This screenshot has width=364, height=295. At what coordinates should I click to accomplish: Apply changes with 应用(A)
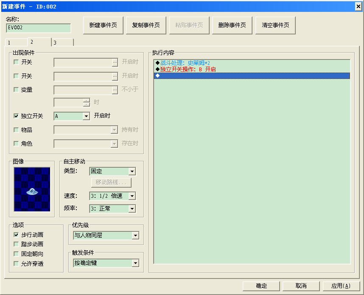tap(341, 286)
